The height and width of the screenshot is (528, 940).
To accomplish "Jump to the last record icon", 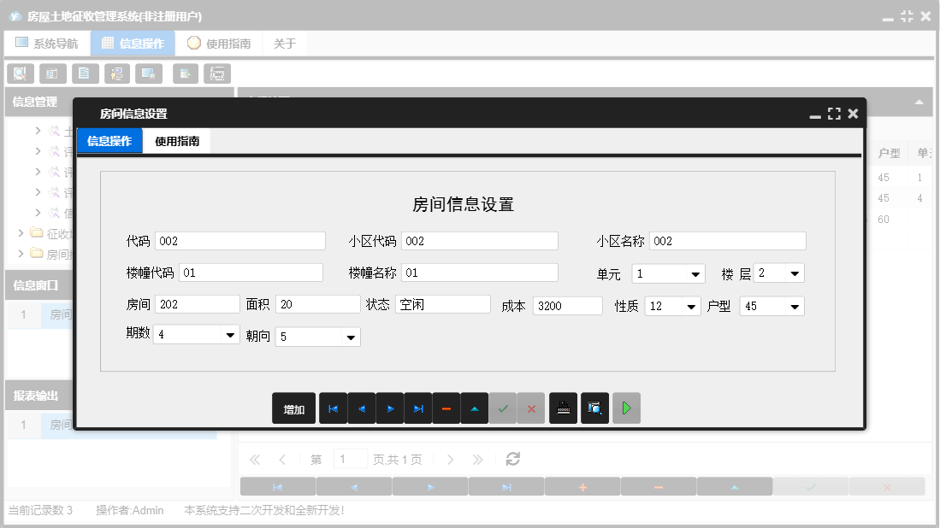I will [418, 408].
